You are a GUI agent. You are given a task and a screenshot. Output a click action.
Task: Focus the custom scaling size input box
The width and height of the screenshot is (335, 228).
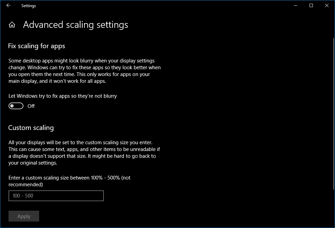[56, 196]
